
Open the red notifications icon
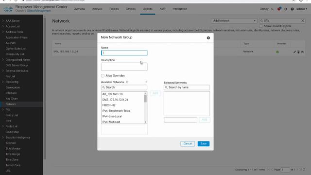click(279, 9)
